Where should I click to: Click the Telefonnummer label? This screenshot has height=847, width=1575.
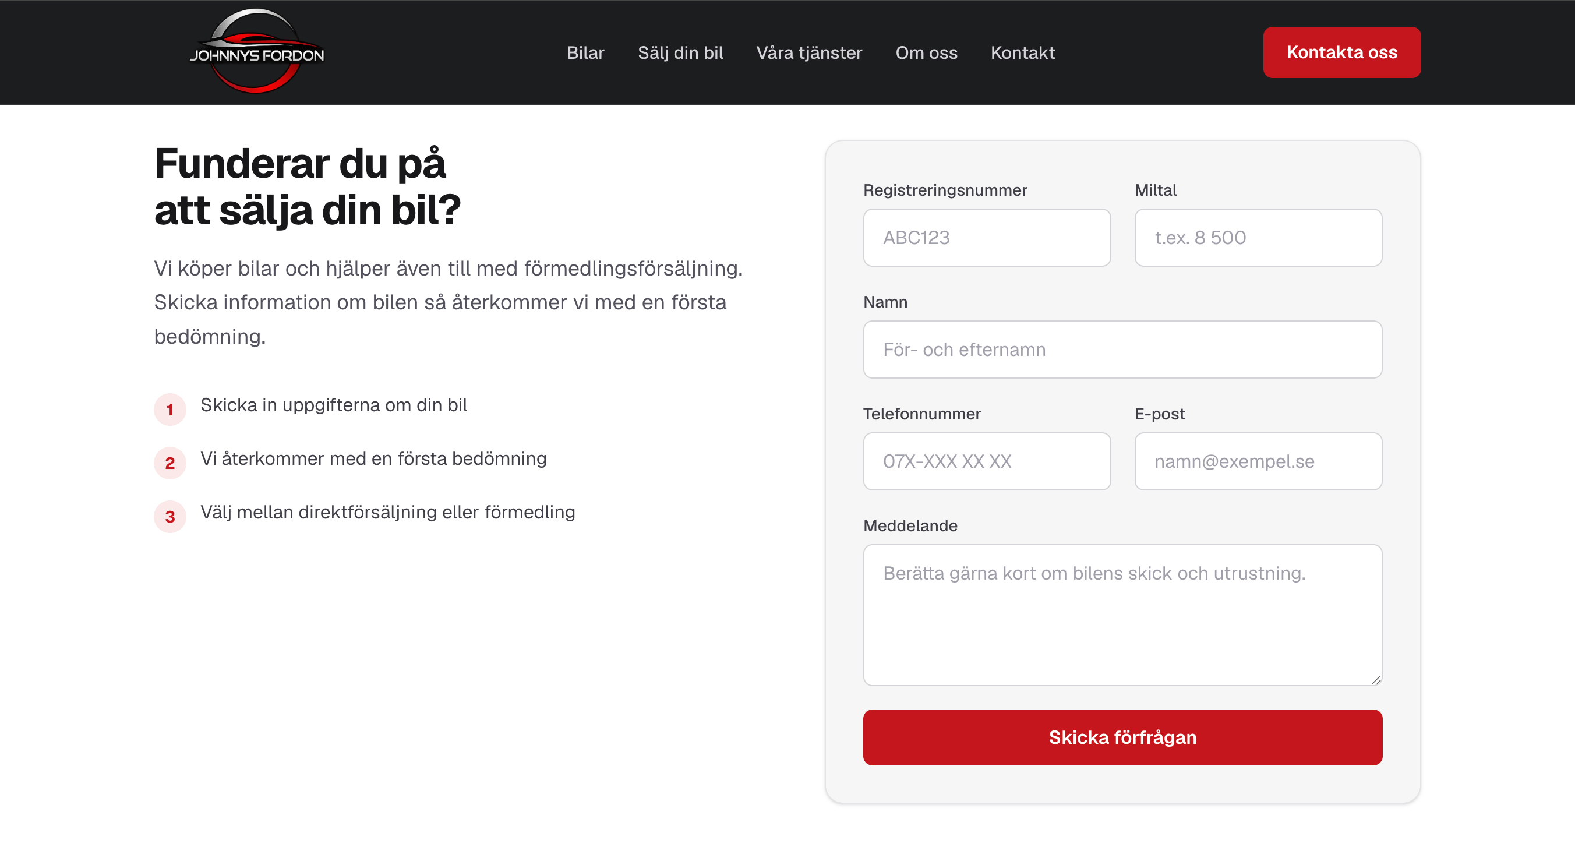pyautogui.click(x=921, y=414)
